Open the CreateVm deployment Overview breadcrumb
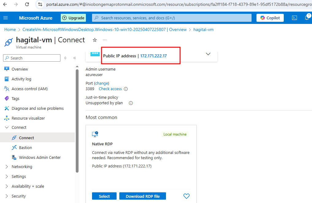The height and width of the screenshot is (203, 312). (105, 30)
